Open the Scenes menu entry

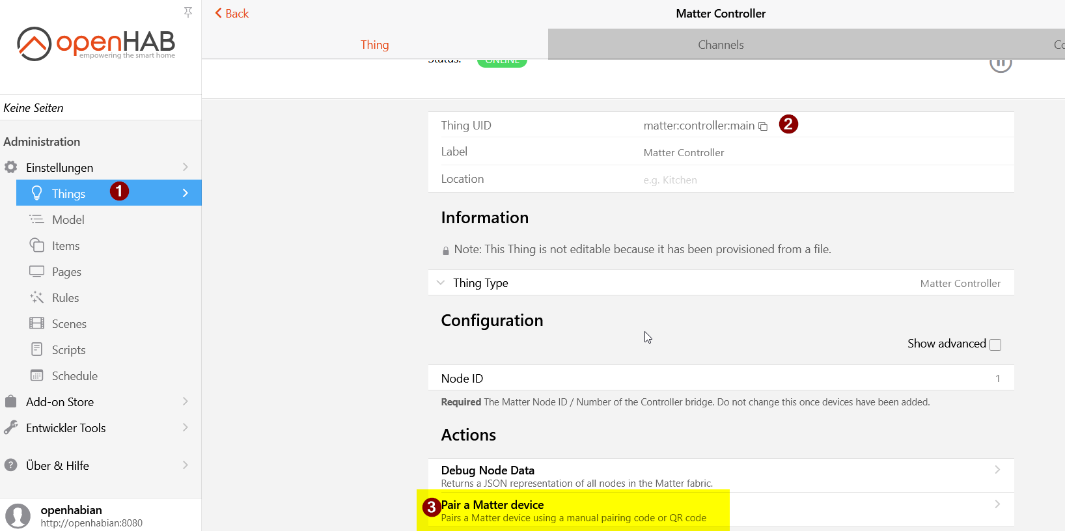pos(109,323)
